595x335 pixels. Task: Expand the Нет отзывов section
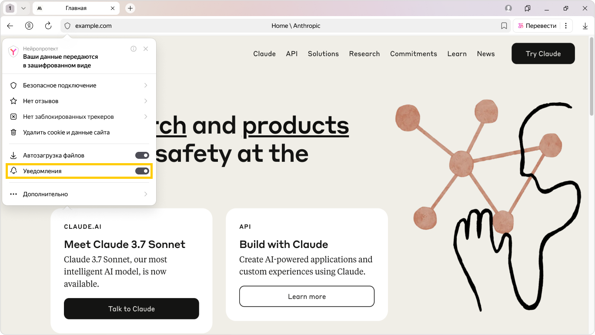(79, 101)
